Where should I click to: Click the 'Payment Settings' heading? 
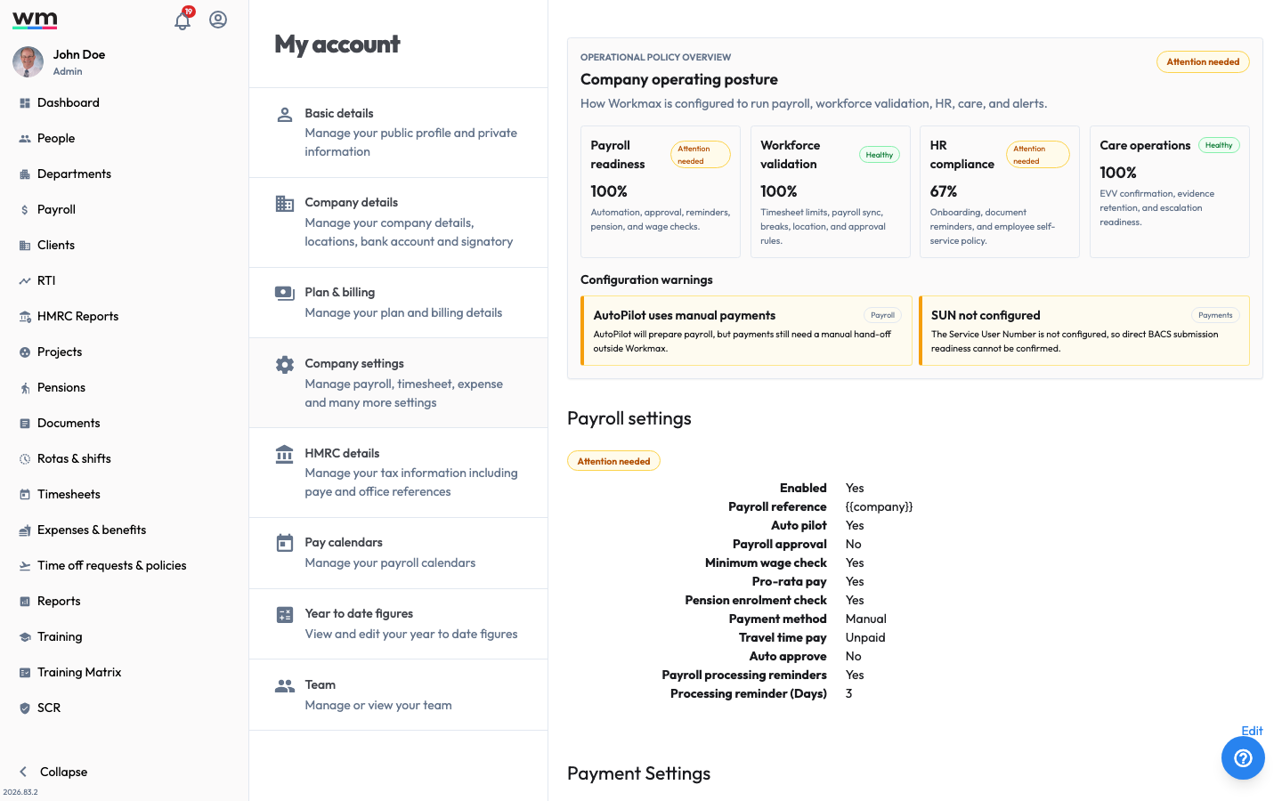pos(638,773)
